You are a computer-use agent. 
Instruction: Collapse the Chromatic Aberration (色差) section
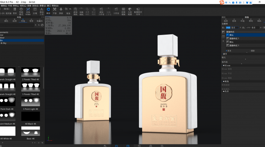click(x=222, y=91)
